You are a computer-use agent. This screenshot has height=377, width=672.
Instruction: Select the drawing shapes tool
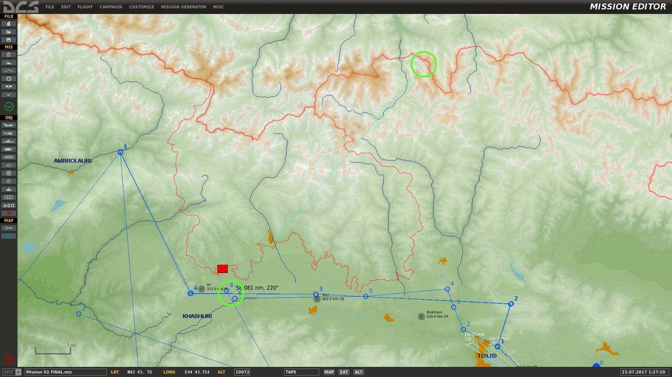click(9, 205)
